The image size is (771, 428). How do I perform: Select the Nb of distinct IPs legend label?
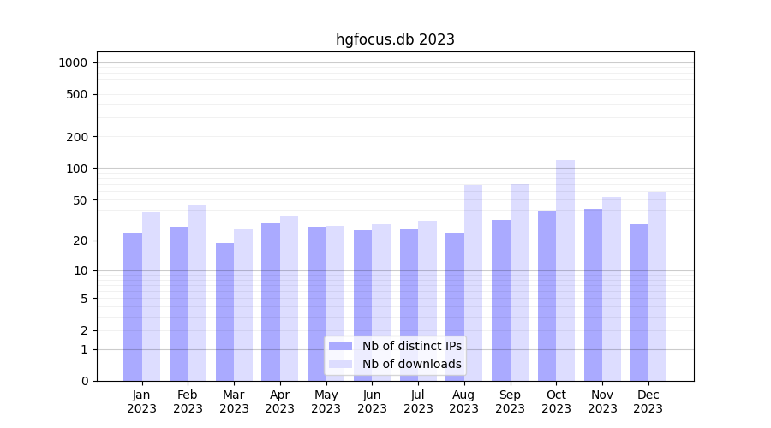tap(411, 346)
